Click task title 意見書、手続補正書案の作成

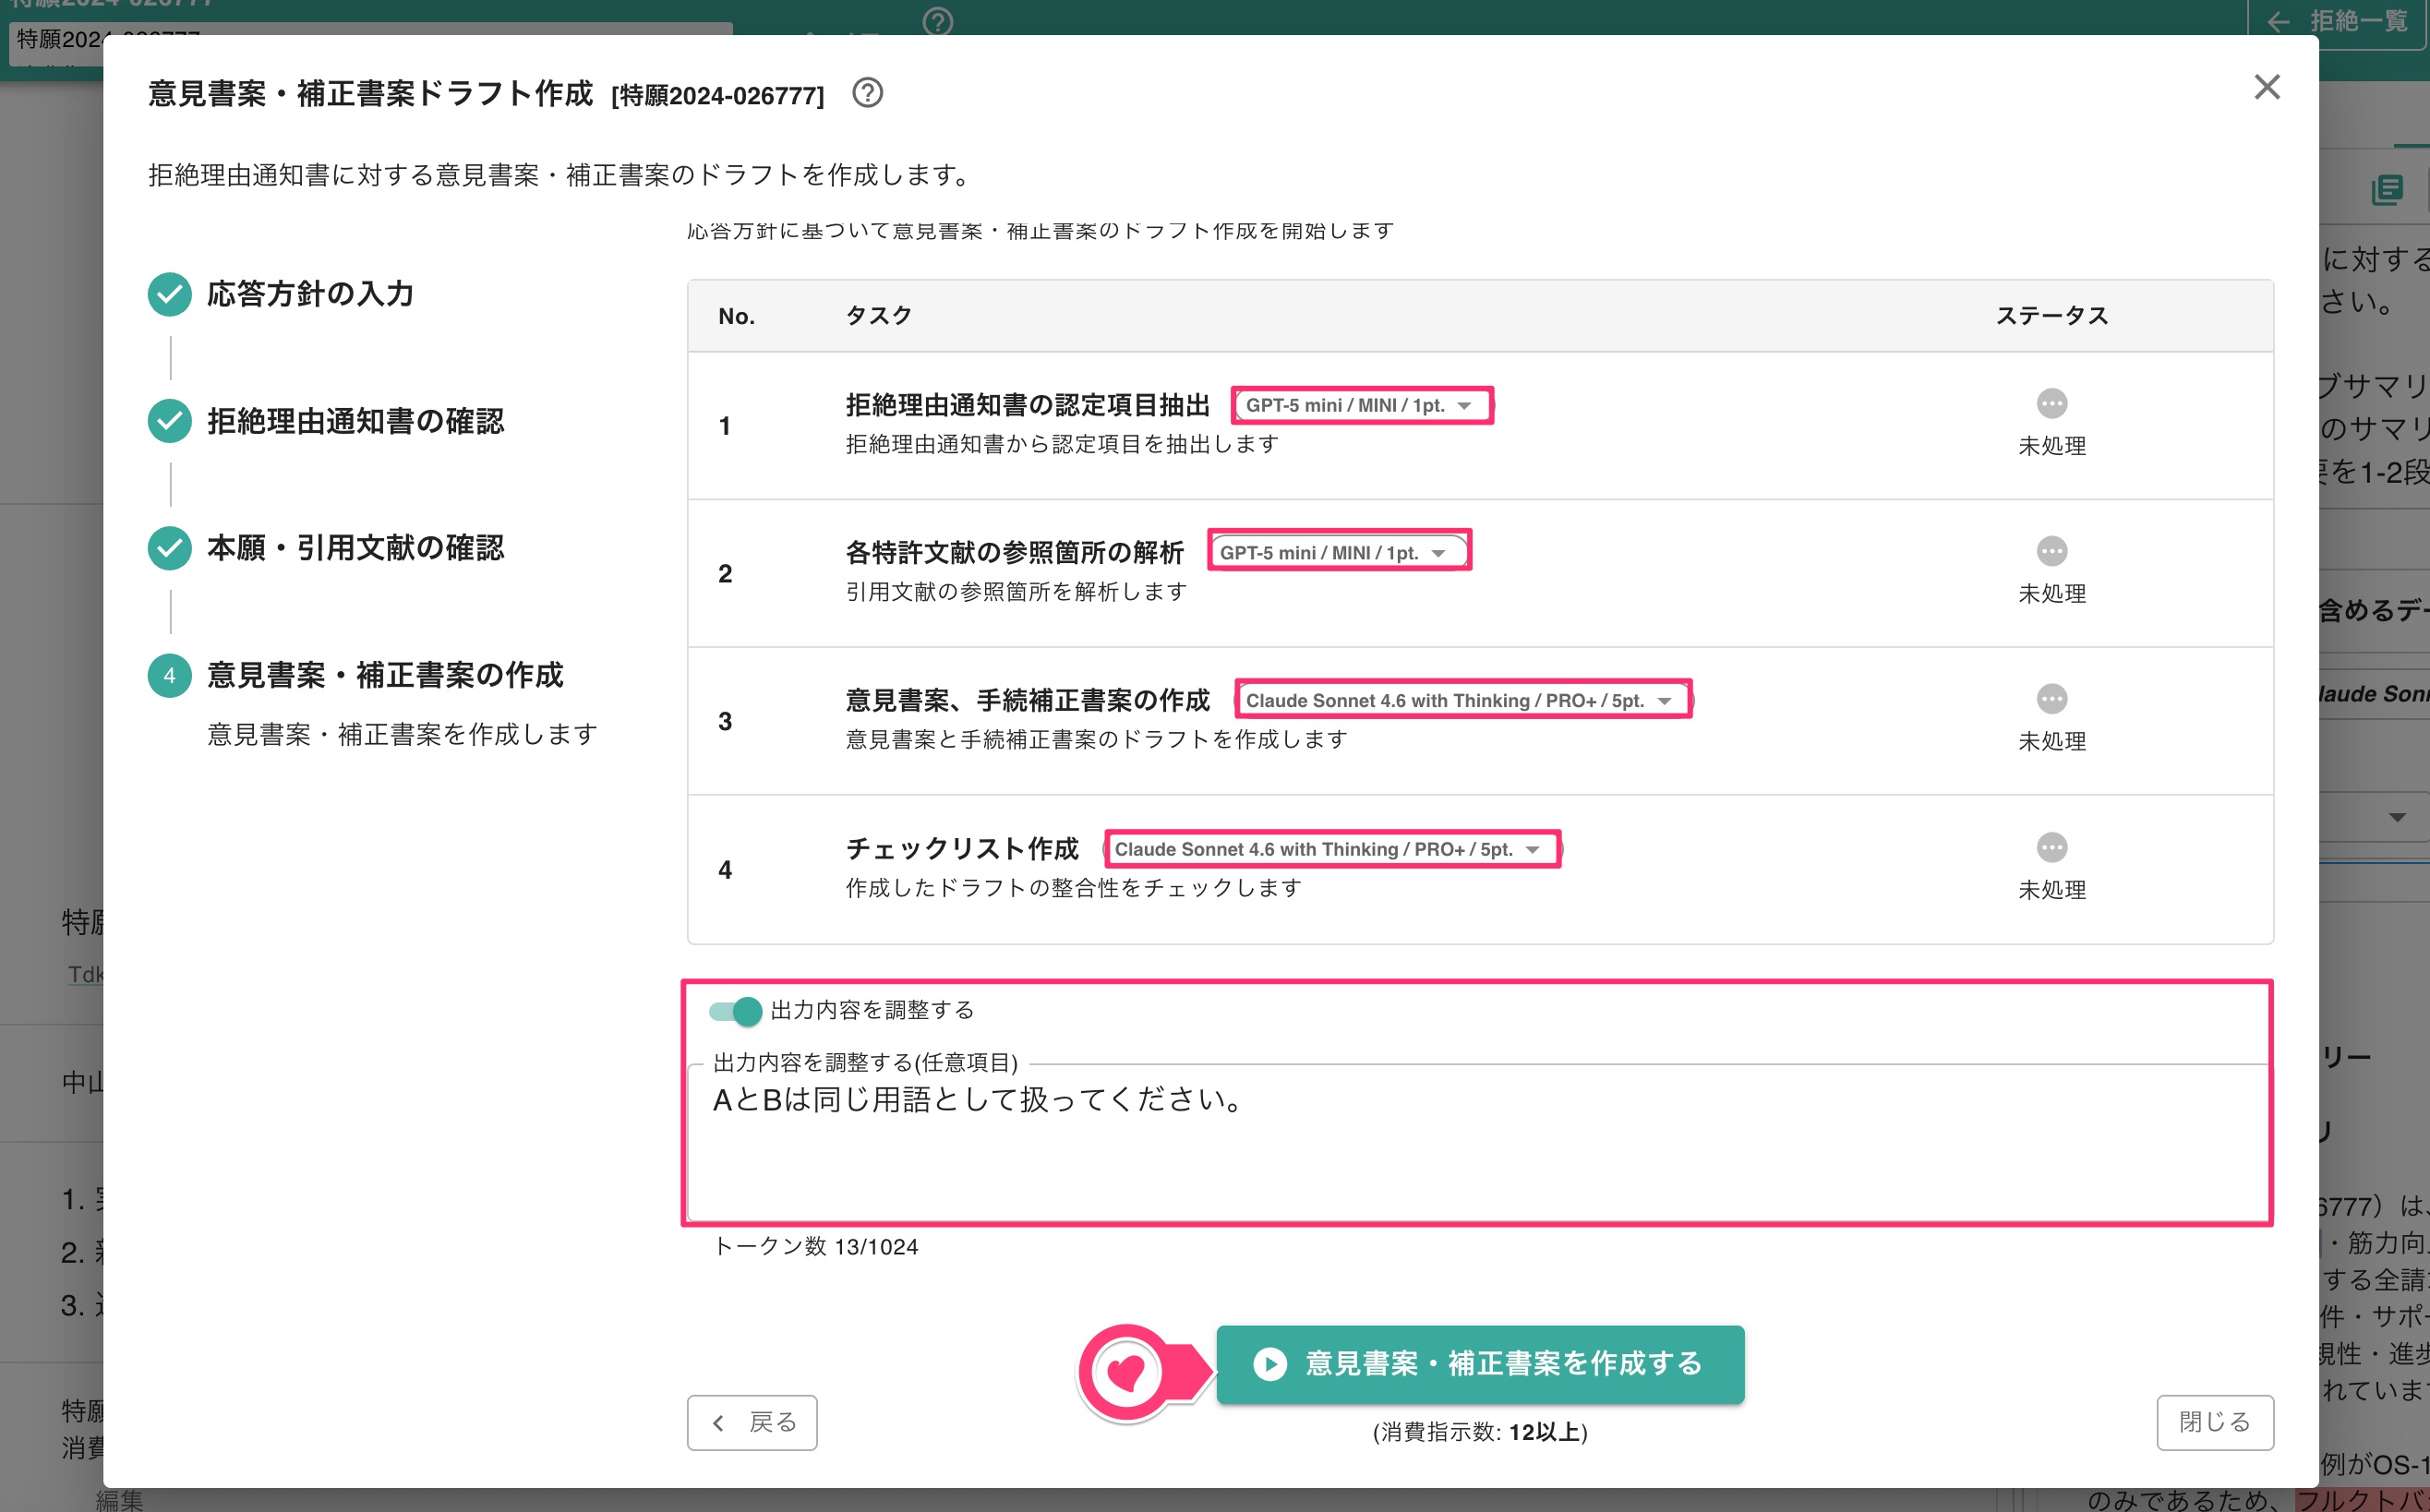[1028, 700]
